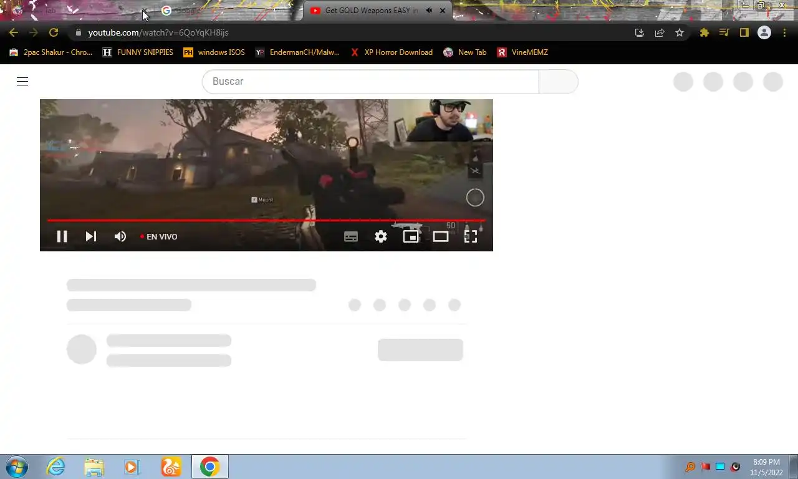Click the streamer webcam overlay in video

pos(440,120)
